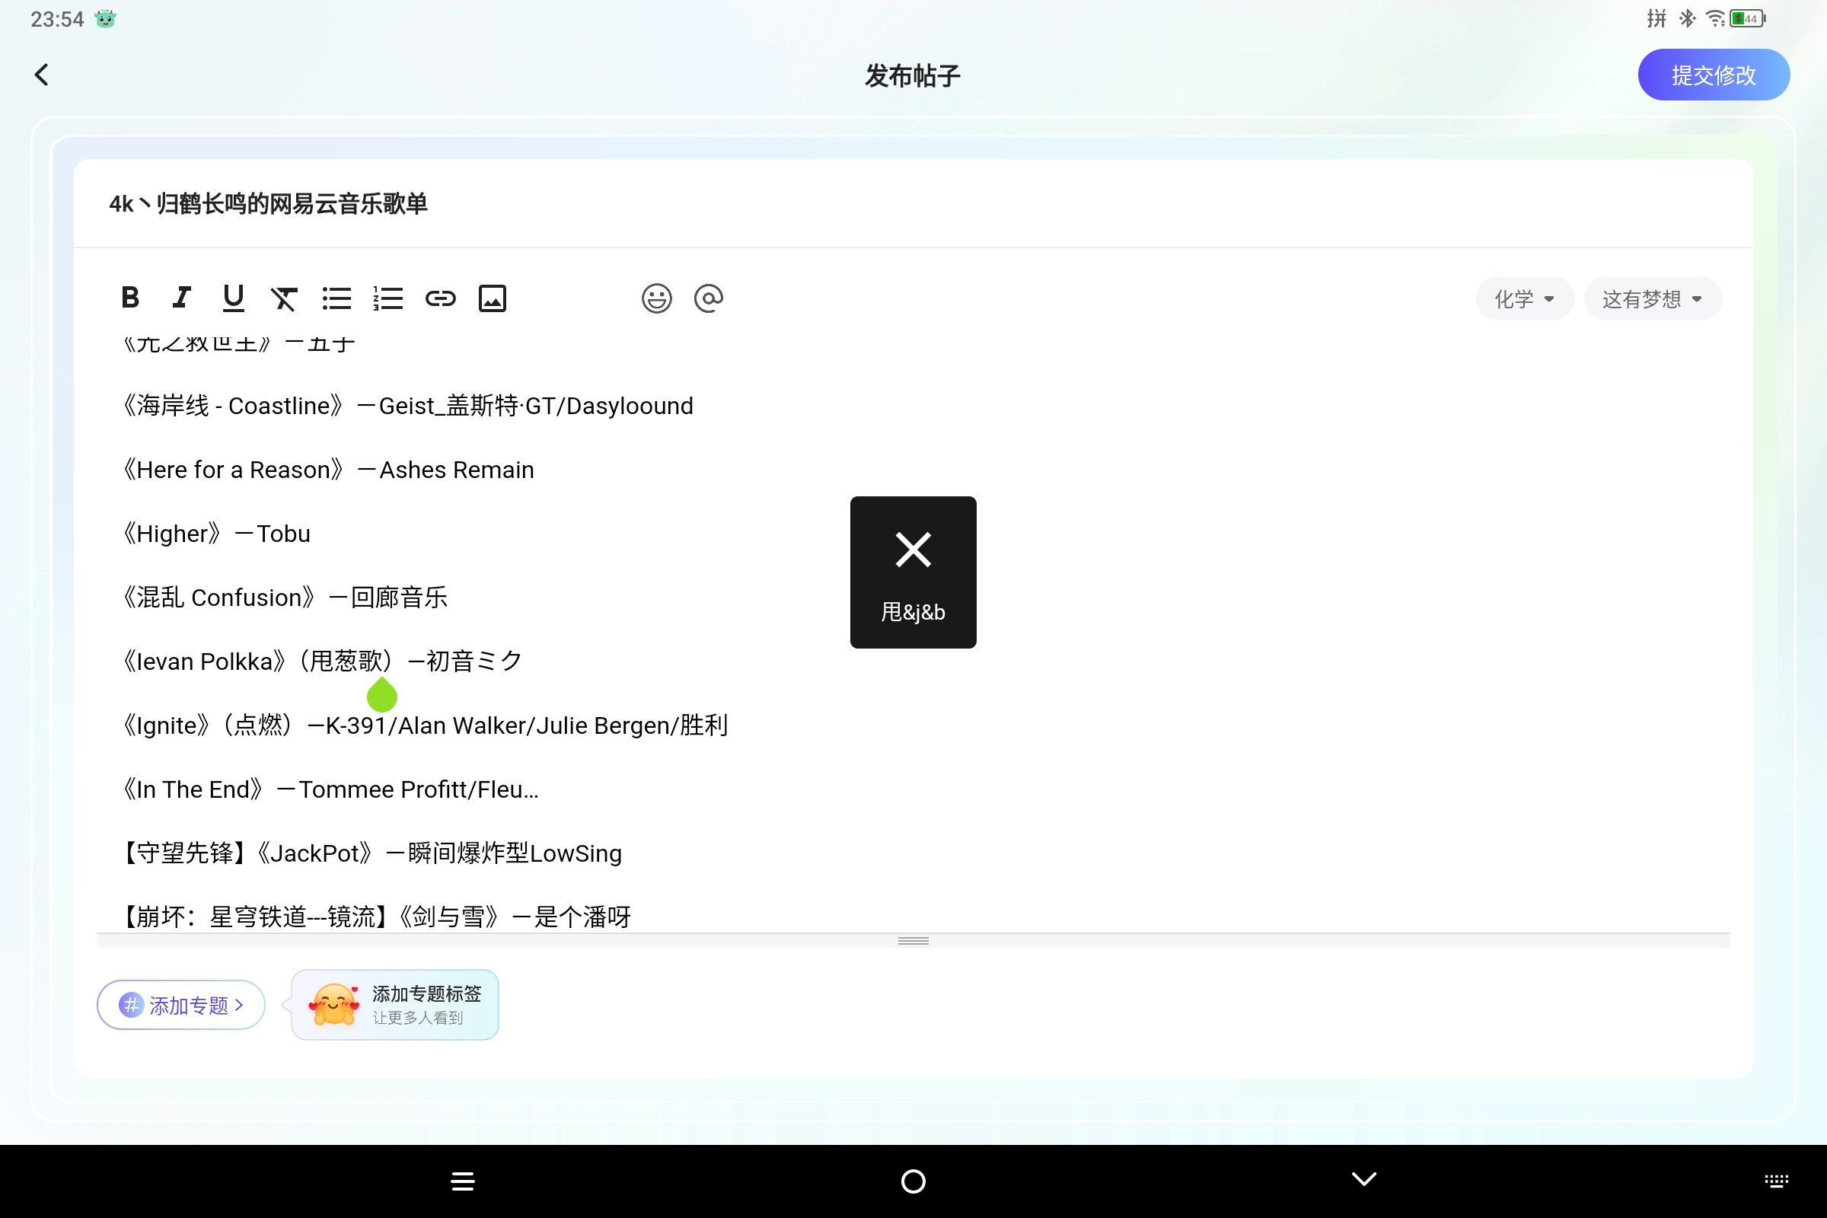Click the 《In The End》 line

330,789
